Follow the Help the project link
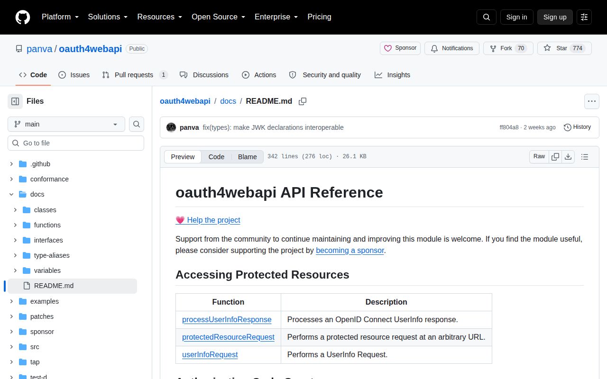 208,220
